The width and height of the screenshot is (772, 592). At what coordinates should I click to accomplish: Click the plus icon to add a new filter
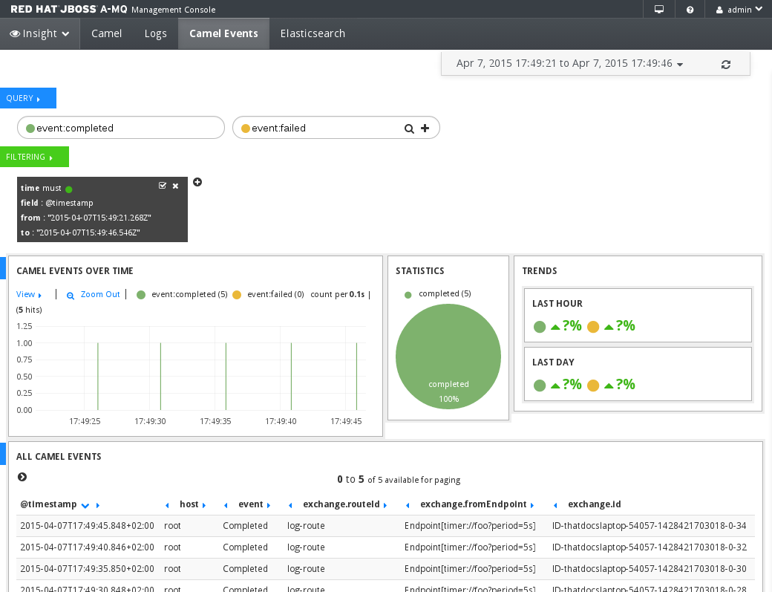(x=197, y=182)
